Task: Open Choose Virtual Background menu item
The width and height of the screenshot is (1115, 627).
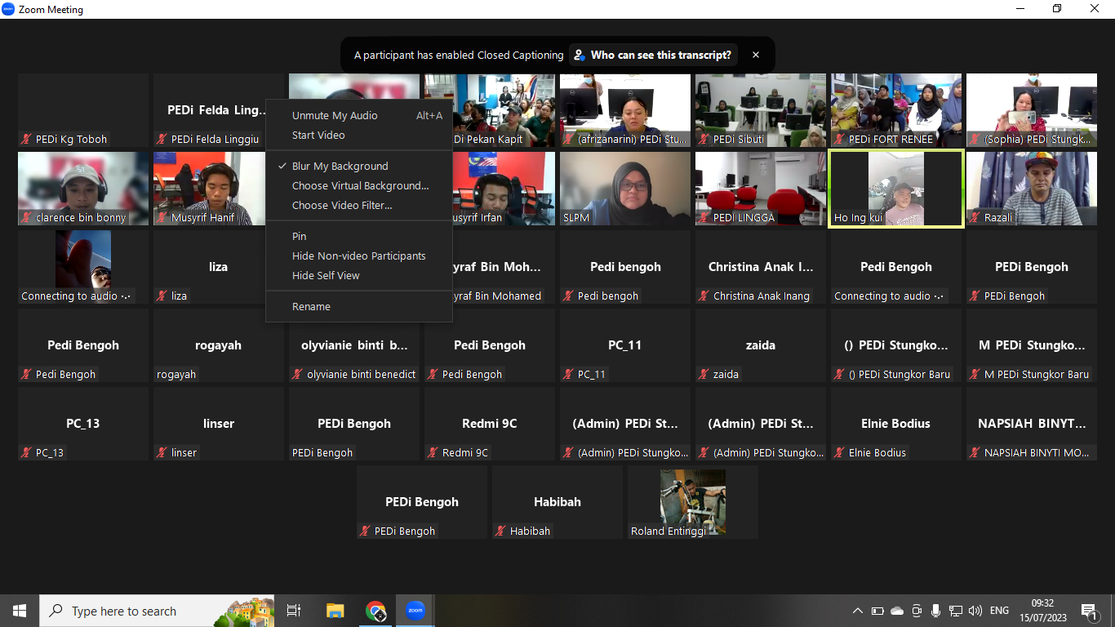Action: tap(360, 185)
